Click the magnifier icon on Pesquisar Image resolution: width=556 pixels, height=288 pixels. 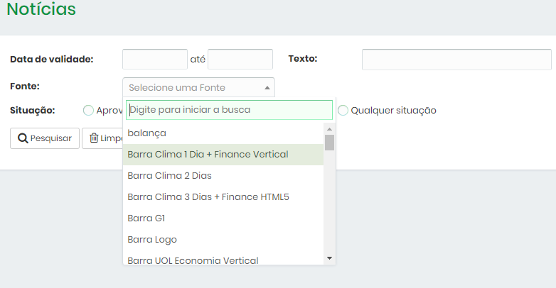pos(23,138)
